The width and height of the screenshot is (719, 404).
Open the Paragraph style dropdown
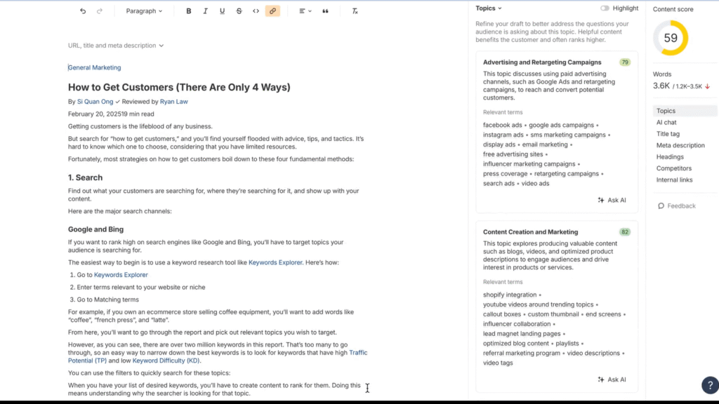click(145, 11)
